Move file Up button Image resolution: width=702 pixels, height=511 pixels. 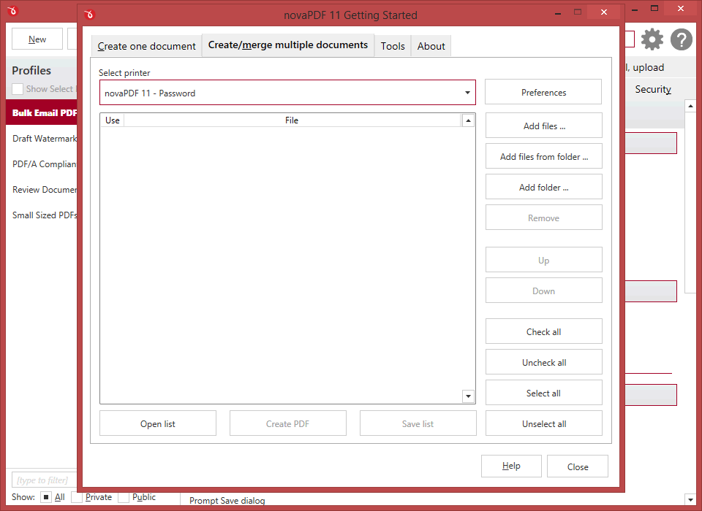[544, 260]
